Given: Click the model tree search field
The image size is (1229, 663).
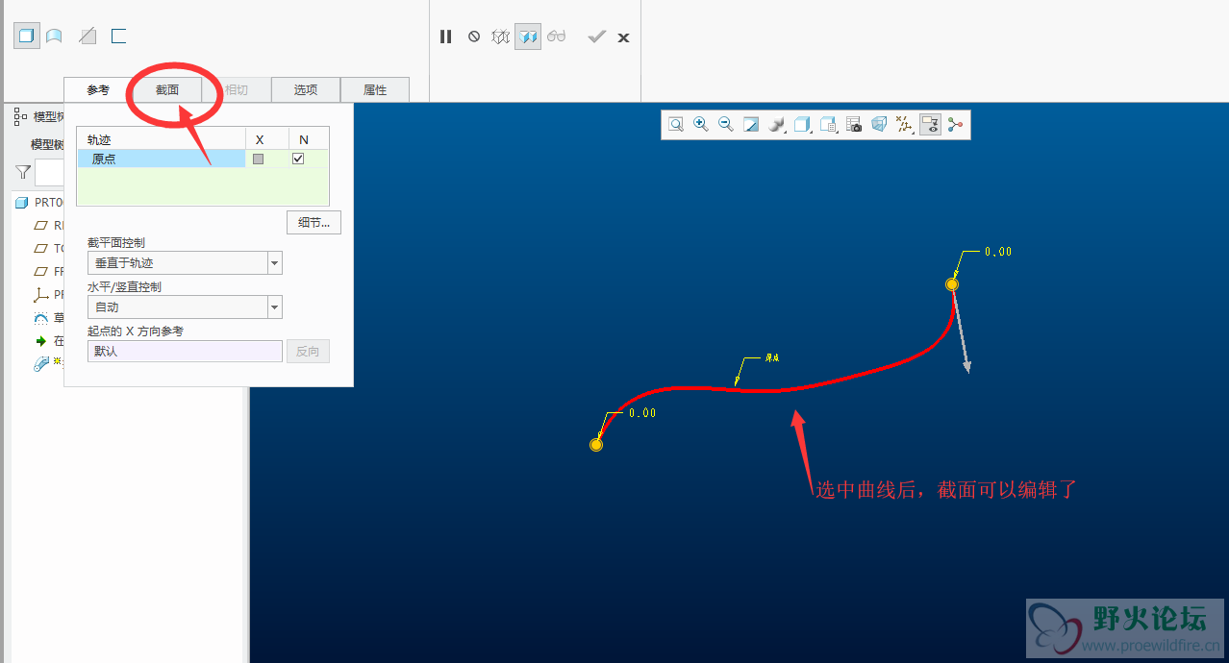Looking at the screenshot, I should point(49,173).
